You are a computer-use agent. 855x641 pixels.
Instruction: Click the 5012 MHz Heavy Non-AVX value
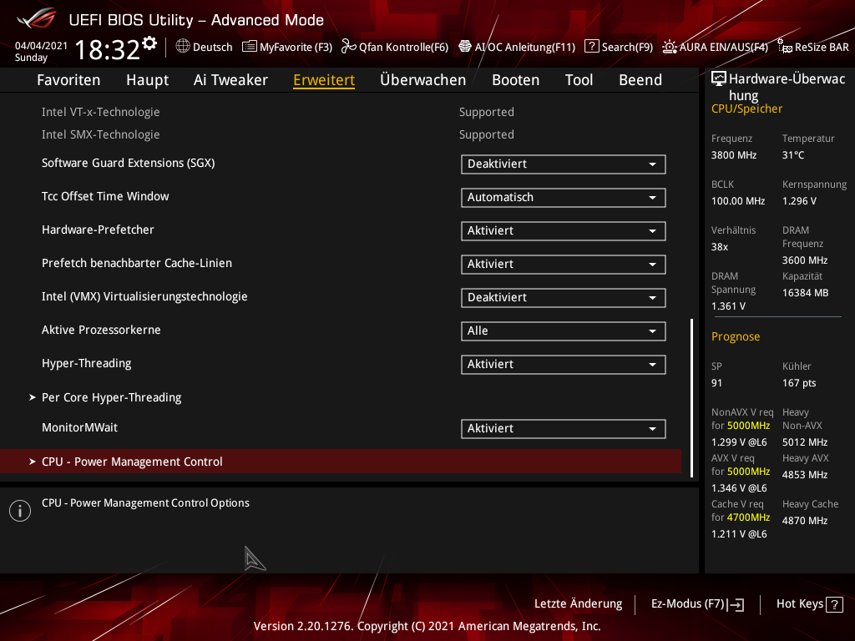coord(805,442)
